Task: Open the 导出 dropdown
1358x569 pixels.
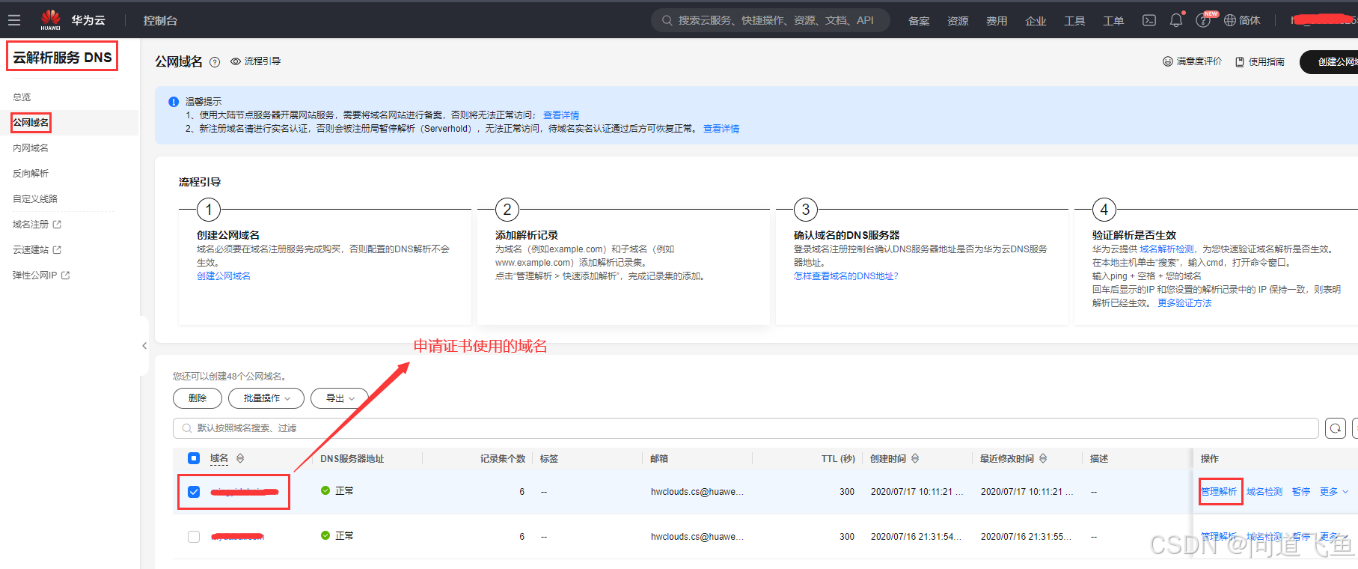Action: [x=340, y=398]
